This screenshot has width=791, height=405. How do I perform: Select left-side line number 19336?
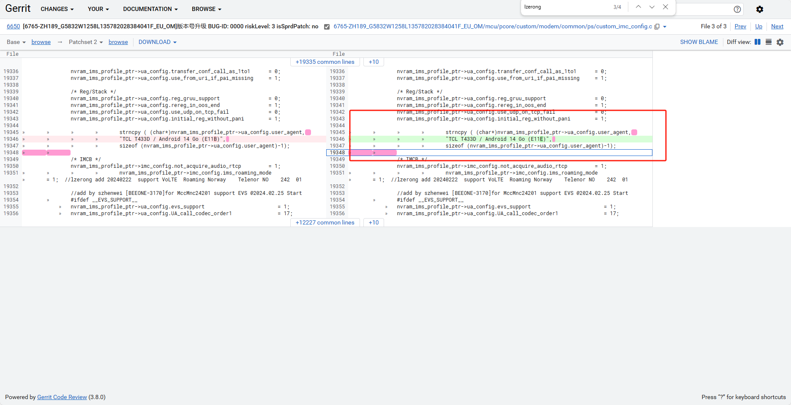(11, 71)
